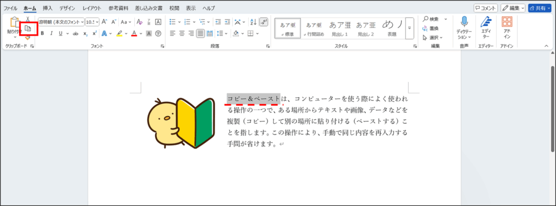
Task: Expand the styles gallery more arrow
Action: 409,28
